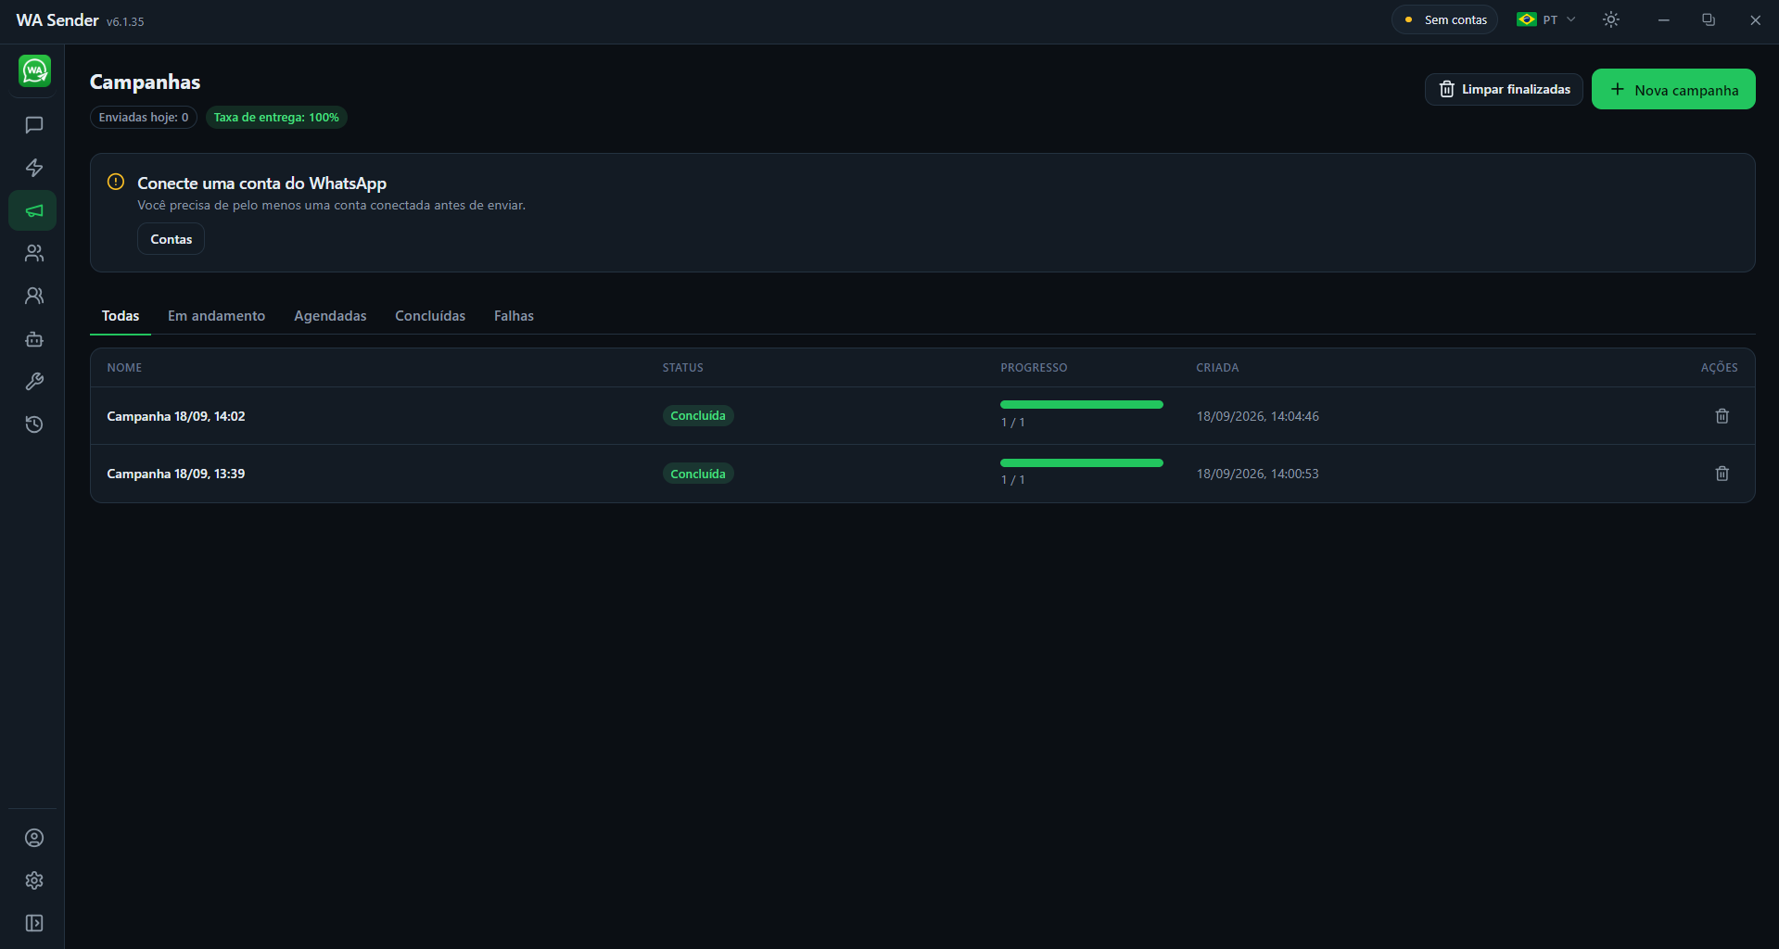
Task: Toggle the light/dark theme sun icon
Action: click(x=1611, y=19)
